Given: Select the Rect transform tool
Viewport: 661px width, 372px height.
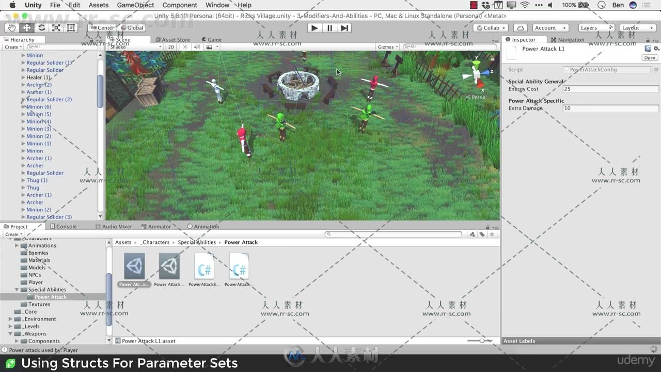Looking at the screenshot, I should tap(71, 28).
